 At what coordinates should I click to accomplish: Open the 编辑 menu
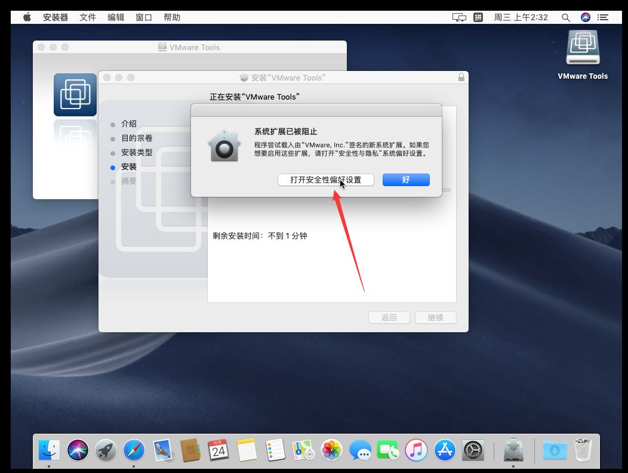coord(116,17)
